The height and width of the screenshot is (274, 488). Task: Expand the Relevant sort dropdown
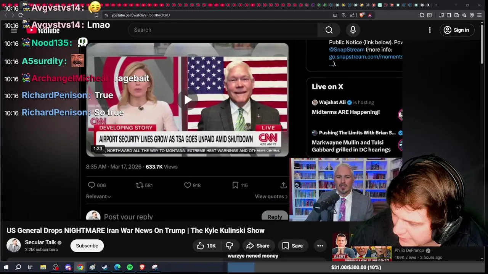pyautogui.click(x=98, y=196)
